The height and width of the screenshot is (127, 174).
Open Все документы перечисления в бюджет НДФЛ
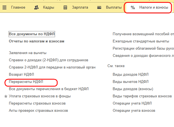pyautogui.click(x=49, y=89)
